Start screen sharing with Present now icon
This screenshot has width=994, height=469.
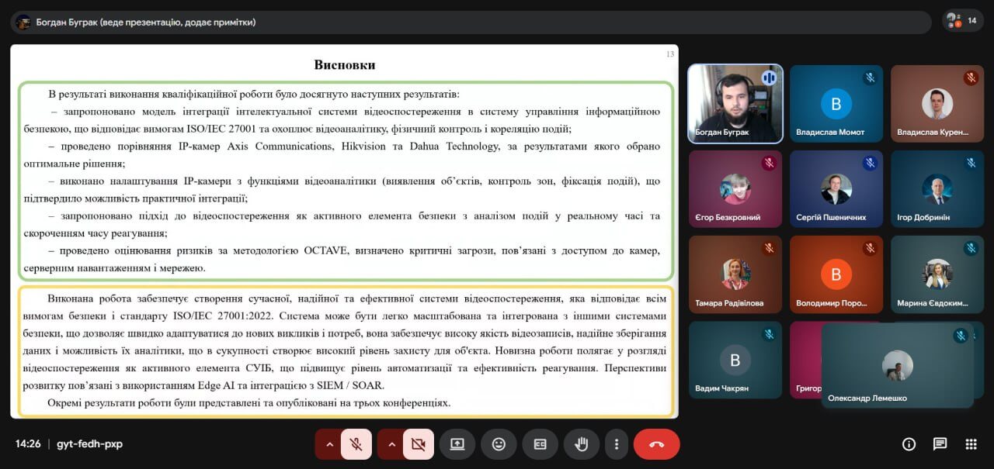click(457, 444)
